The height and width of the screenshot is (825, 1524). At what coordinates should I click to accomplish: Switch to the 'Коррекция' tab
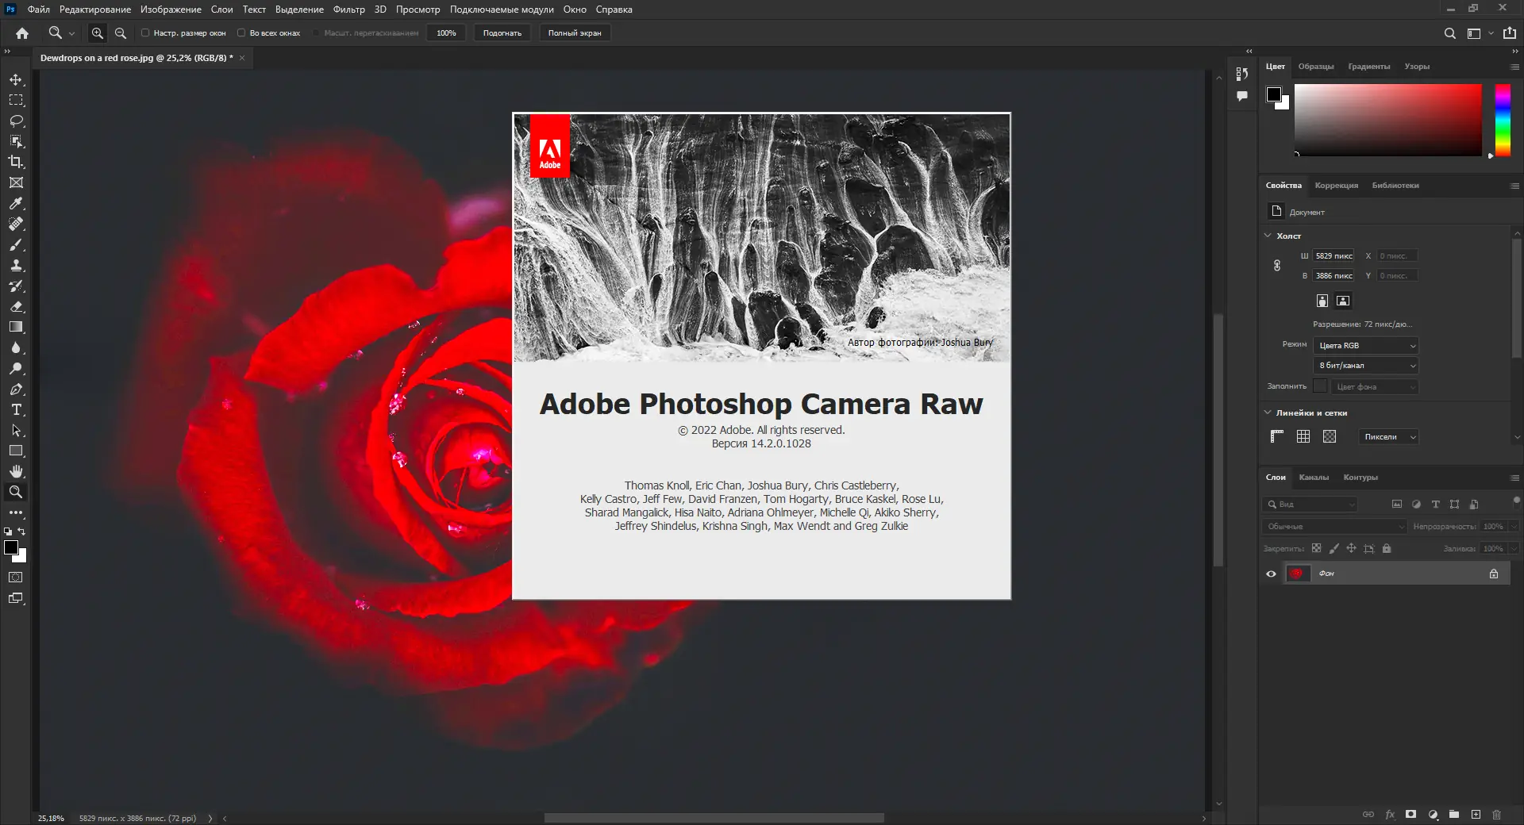(x=1337, y=186)
